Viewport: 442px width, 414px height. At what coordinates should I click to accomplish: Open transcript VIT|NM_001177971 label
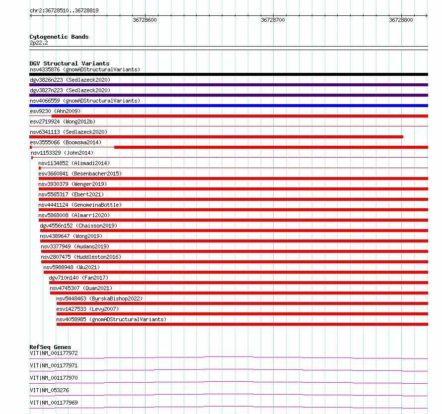click(x=54, y=365)
